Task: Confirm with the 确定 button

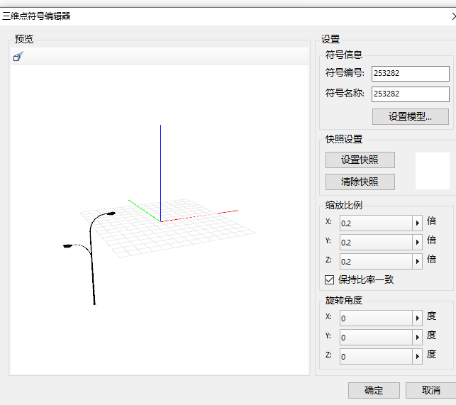Action: click(x=374, y=390)
